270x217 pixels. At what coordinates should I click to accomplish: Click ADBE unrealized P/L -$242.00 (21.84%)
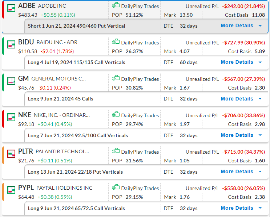(243, 7)
